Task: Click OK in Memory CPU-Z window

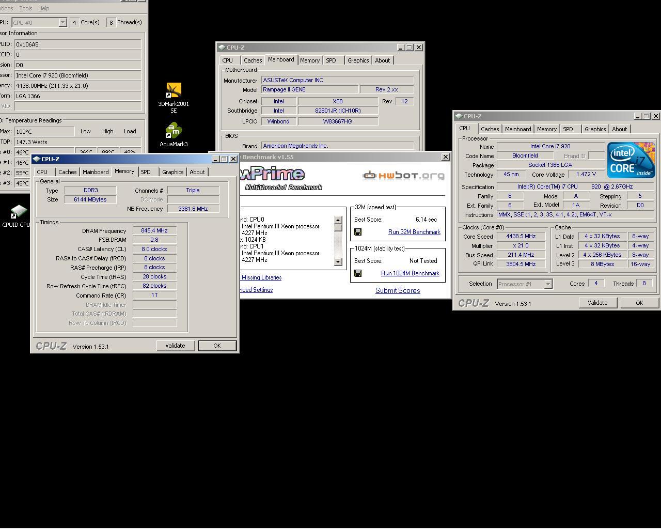Action: click(217, 346)
